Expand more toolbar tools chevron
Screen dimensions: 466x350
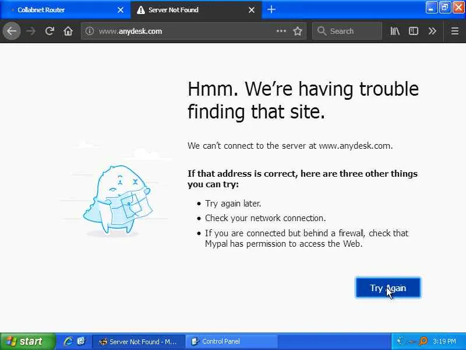[x=432, y=31]
